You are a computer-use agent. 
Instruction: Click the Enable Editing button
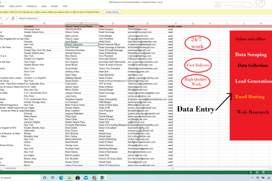pos(112,12)
